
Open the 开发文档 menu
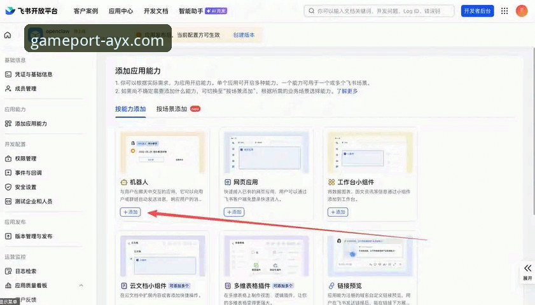pyautogui.click(x=156, y=11)
